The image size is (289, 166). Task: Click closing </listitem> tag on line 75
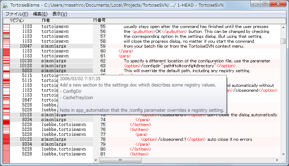[x=140, y=125]
